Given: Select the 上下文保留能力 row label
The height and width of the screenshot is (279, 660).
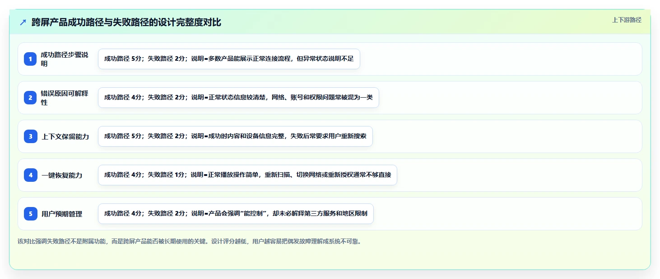Looking at the screenshot, I should [65, 136].
